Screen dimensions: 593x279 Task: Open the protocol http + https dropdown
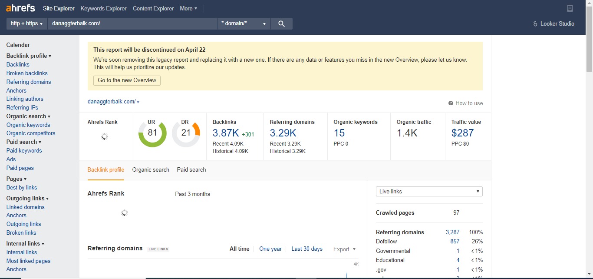coord(26,24)
